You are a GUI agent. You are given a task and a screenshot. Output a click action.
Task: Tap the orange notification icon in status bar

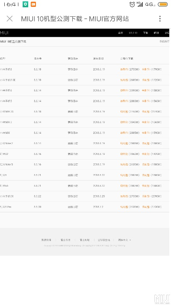point(33,4)
